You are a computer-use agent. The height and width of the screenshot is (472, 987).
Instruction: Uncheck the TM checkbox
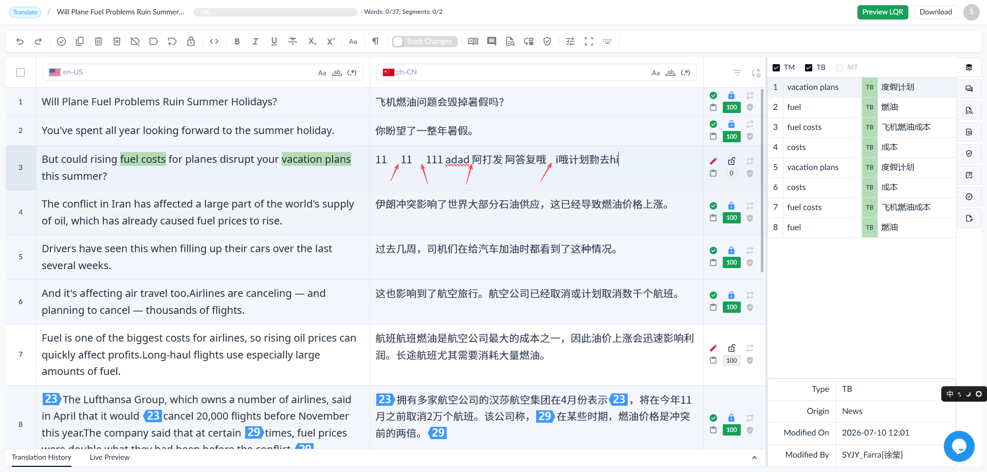point(776,68)
